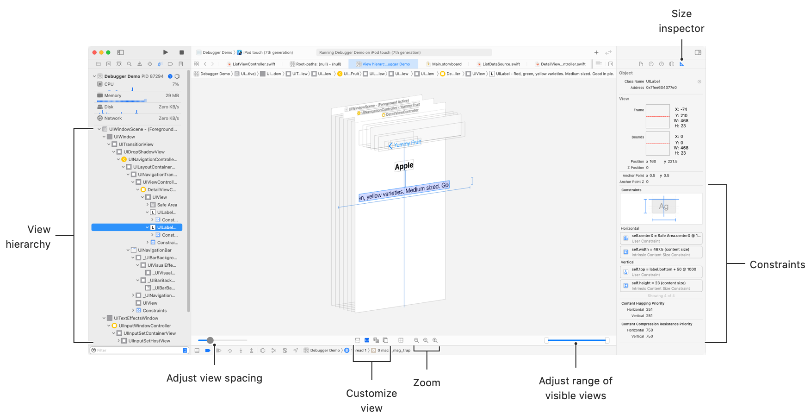Image resolution: width=811 pixels, height=420 pixels.
Task: Switch to the ListViewController.swift tab
Action: click(x=254, y=64)
